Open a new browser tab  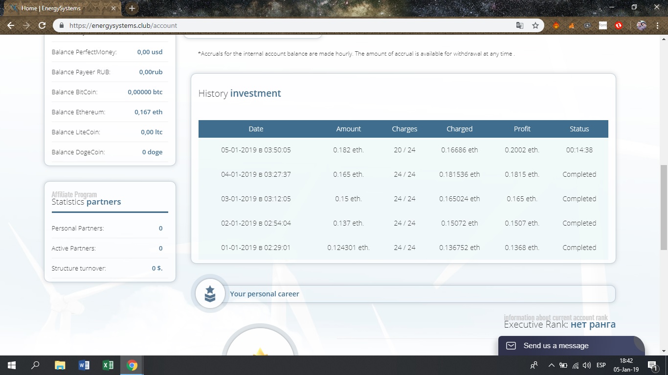[x=132, y=8]
